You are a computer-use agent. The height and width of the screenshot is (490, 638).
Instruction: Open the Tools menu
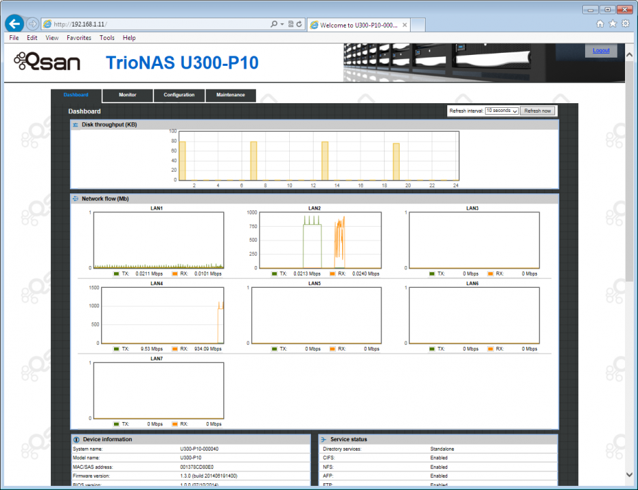pyautogui.click(x=107, y=38)
